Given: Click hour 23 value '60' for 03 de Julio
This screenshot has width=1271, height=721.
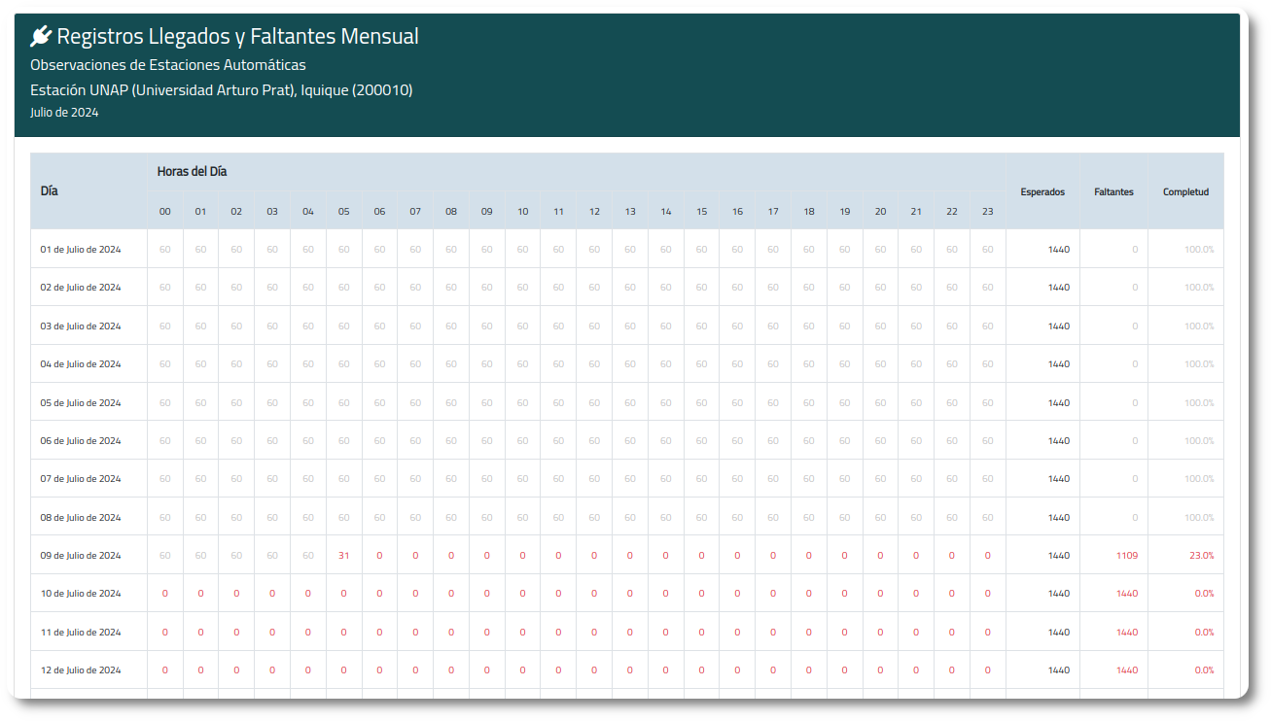Looking at the screenshot, I should coord(988,326).
